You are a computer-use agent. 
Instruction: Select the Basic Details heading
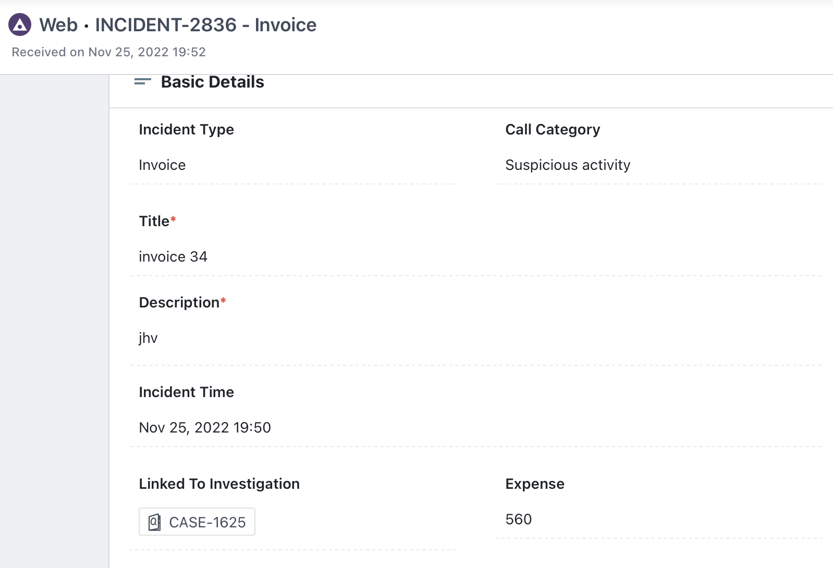(x=212, y=82)
